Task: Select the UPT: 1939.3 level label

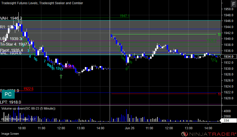Action: 11,39
